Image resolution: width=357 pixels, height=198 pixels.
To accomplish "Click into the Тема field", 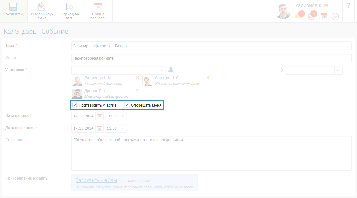I will [x=211, y=46].
